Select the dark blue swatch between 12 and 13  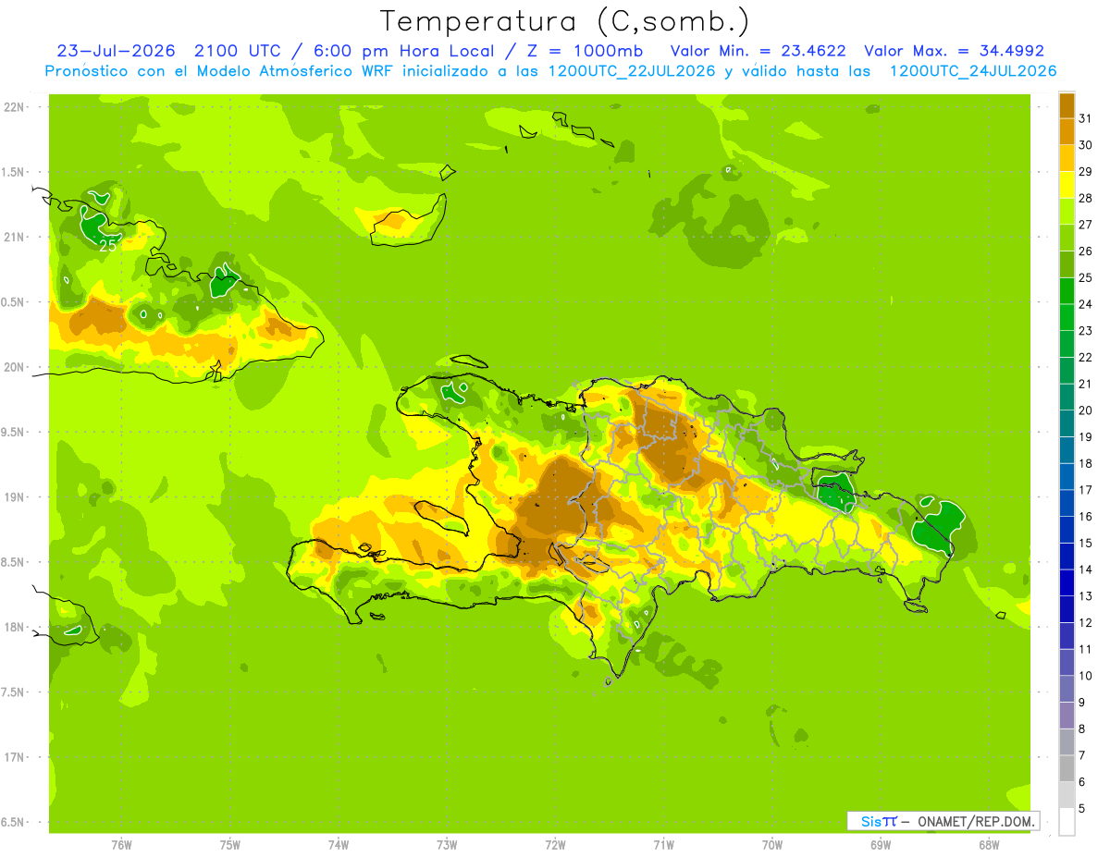click(x=1067, y=609)
